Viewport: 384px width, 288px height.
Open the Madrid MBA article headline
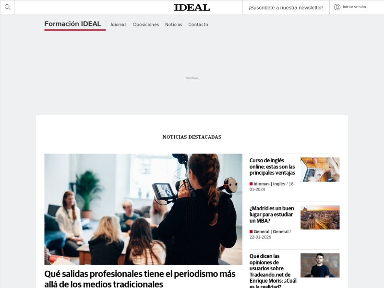272,215
